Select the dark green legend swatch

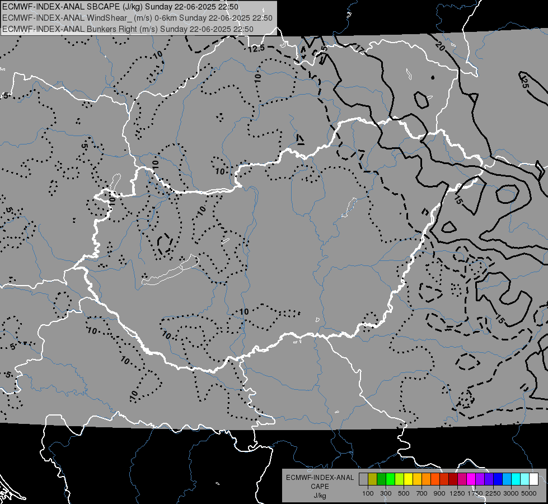(x=381, y=479)
